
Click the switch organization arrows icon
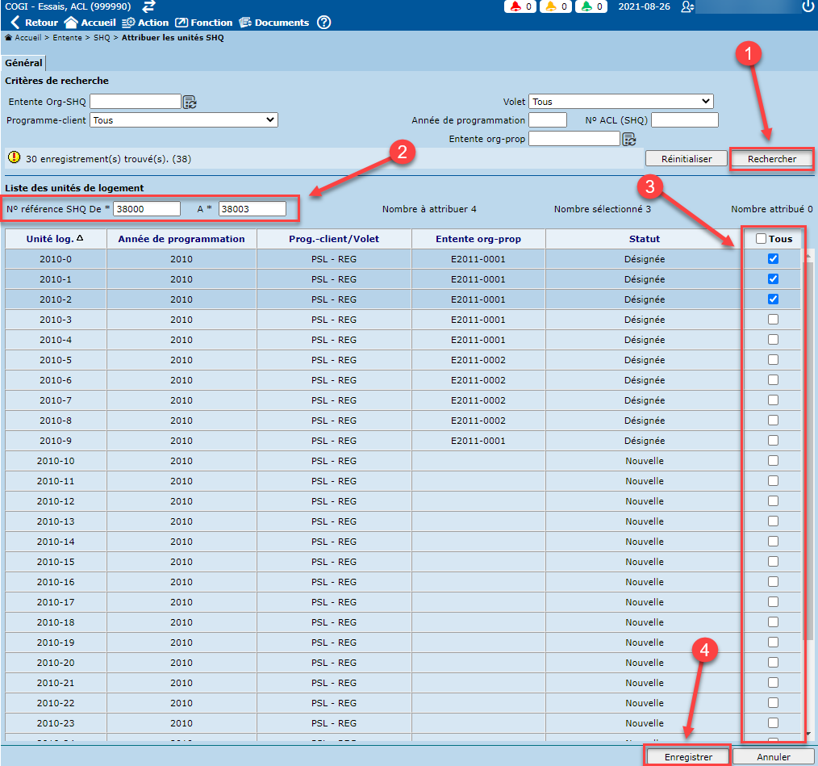coord(148,6)
